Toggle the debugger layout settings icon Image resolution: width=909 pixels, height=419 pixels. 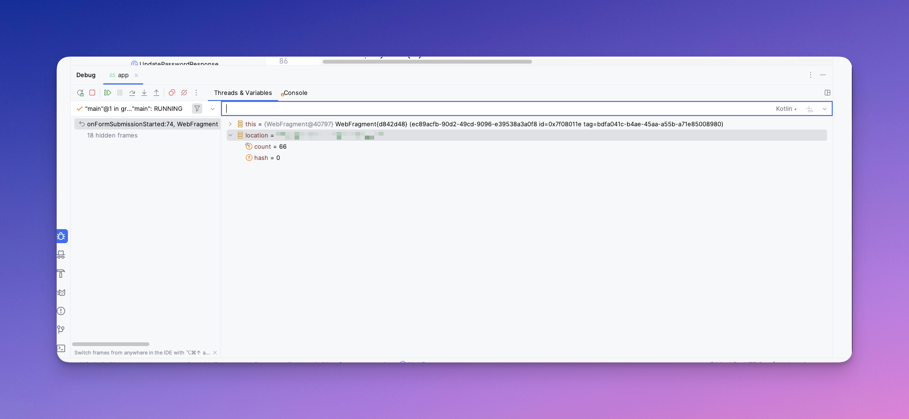pyautogui.click(x=828, y=93)
